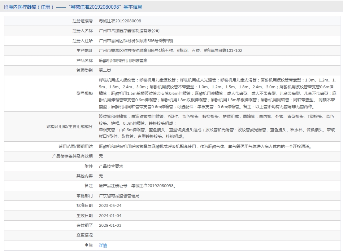Click the 变更情况 row label
The width and height of the screenshot is (343, 252).
[84, 235]
